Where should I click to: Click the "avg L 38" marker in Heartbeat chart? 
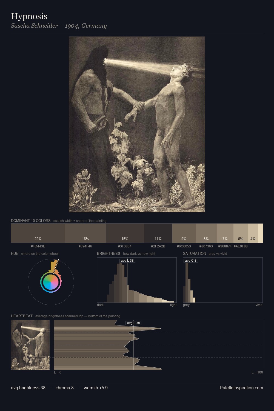coord(133,323)
